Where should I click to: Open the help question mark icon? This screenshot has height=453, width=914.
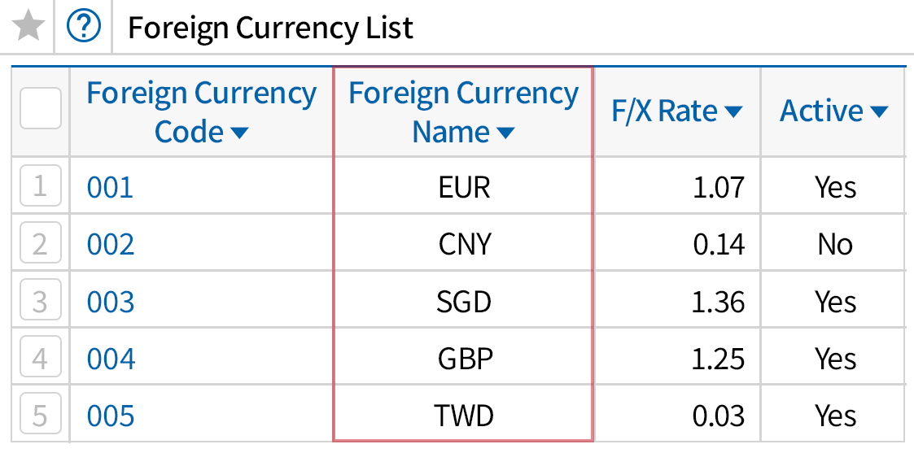[x=83, y=28]
